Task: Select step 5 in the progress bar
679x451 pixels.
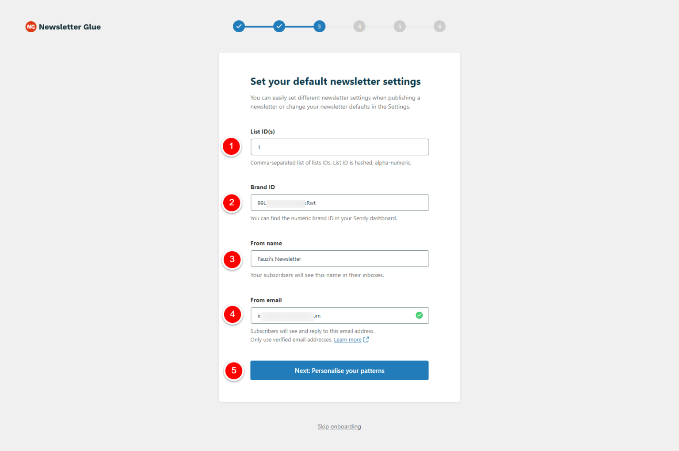Action: coord(399,26)
